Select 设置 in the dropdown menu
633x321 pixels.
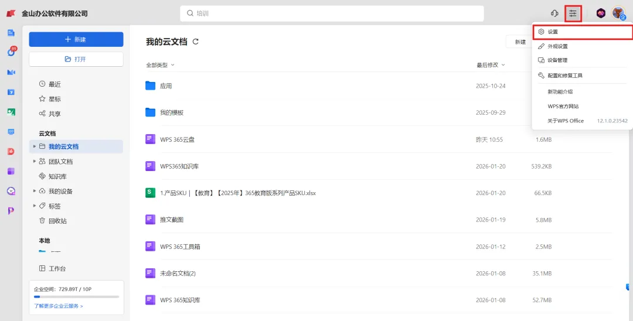tap(582, 32)
